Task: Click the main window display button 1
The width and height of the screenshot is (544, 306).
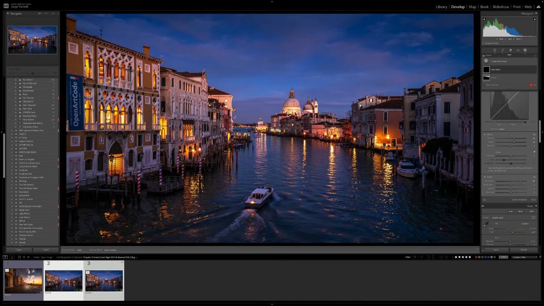Action: pyautogui.click(x=5, y=257)
